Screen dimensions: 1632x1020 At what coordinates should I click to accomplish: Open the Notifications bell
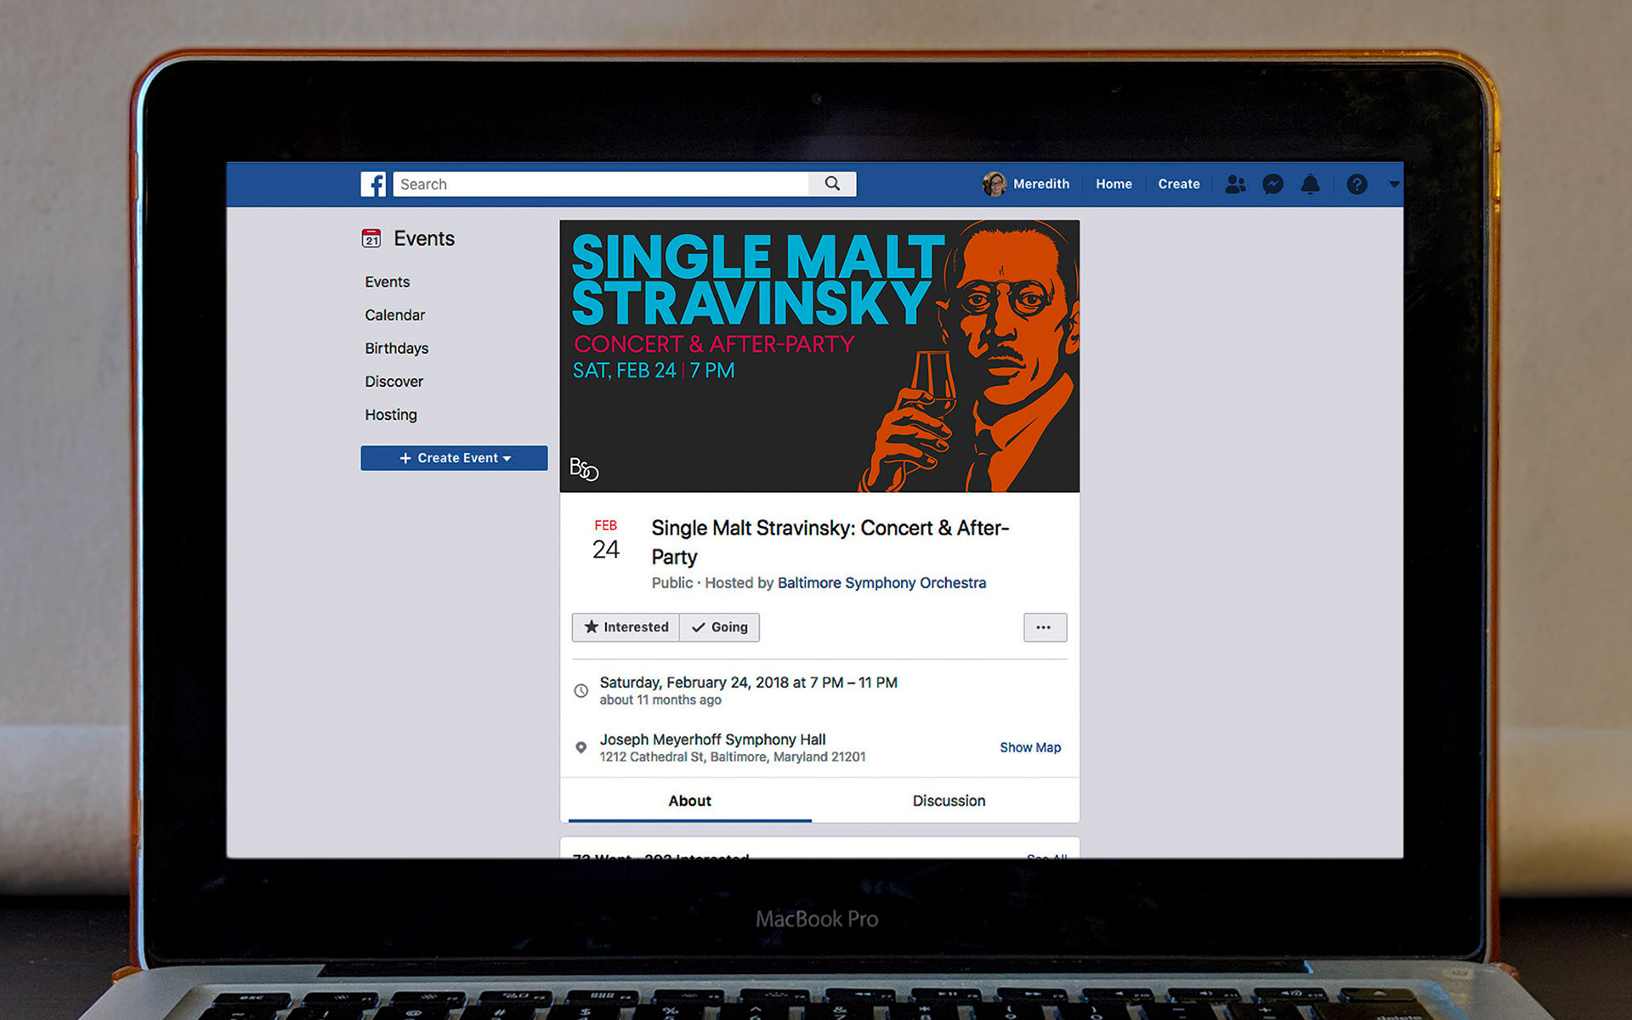1311,184
